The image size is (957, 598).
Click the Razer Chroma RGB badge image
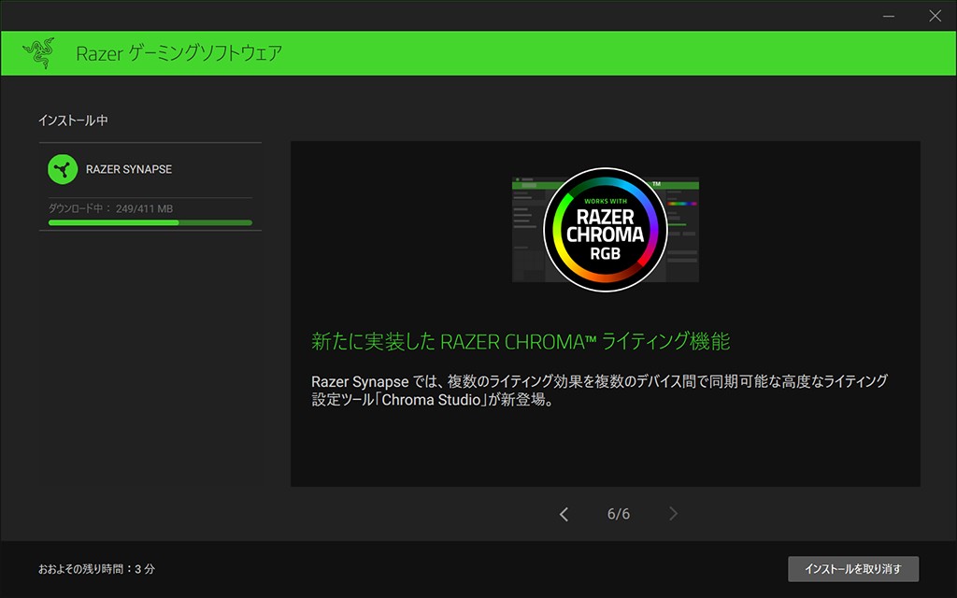pyautogui.click(x=606, y=230)
